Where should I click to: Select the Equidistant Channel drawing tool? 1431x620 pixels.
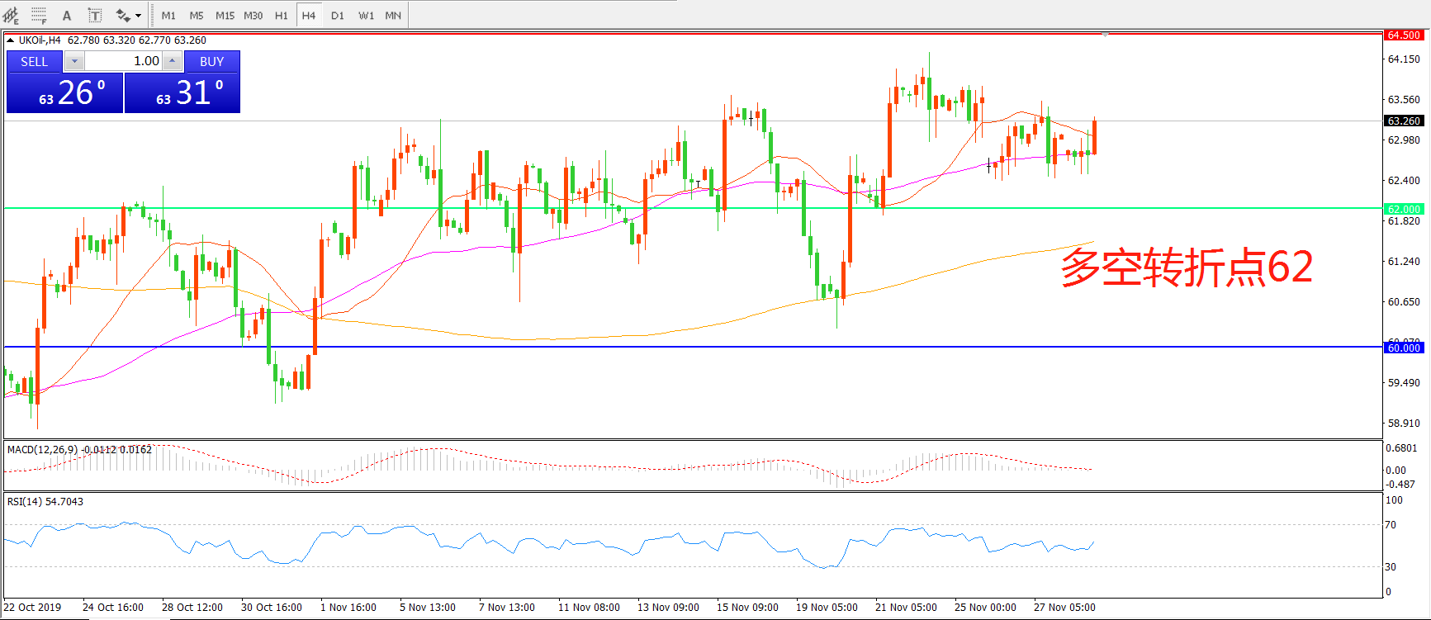click(12, 15)
